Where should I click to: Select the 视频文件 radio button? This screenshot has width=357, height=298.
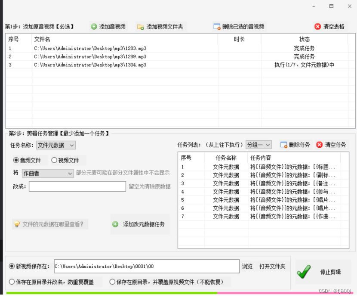(x=54, y=160)
